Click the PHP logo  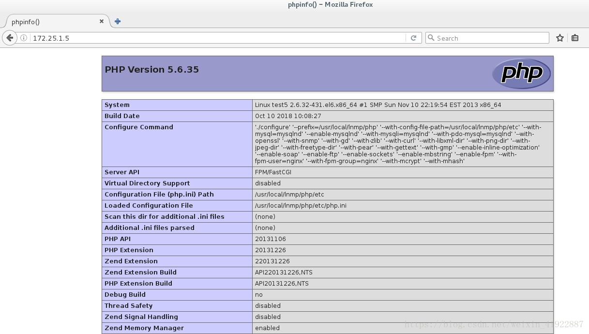[x=521, y=74]
